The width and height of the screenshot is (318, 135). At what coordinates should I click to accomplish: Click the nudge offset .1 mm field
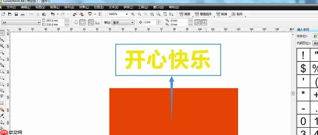pyautogui.click(x=150, y=22)
